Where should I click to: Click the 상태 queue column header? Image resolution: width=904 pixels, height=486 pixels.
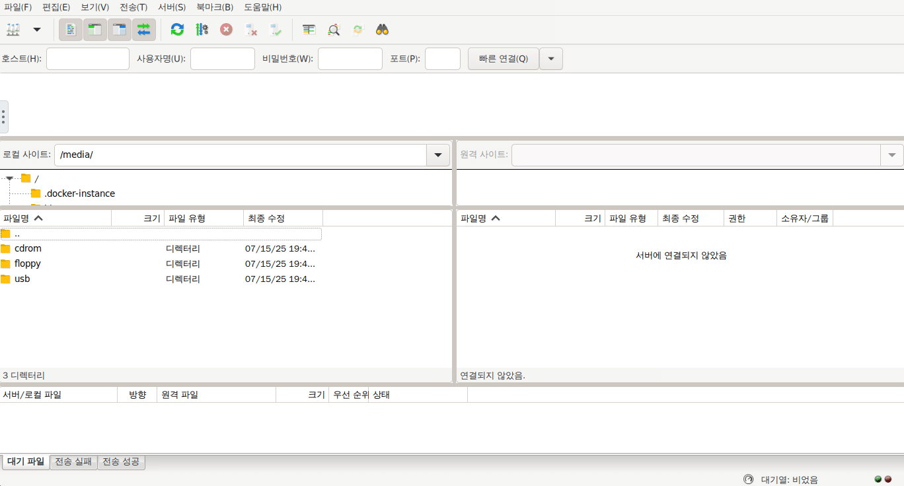pyautogui.click(x=418, y=395)
